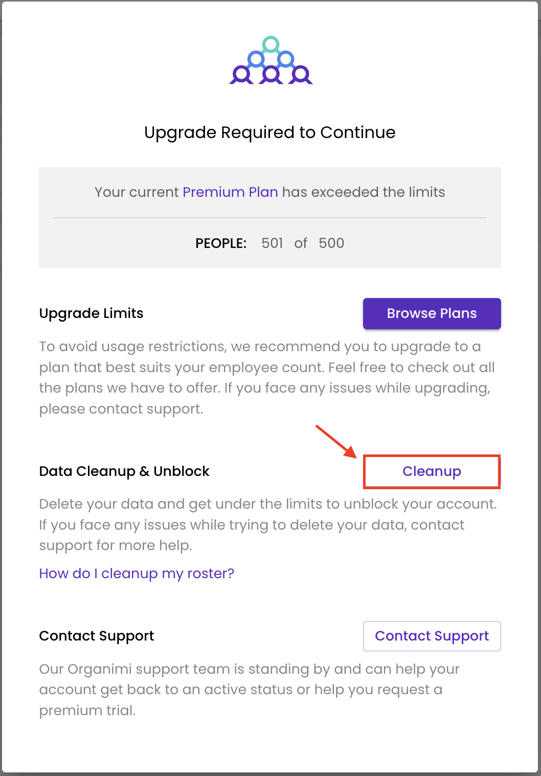541x776 pixels.
Task: Click the PEOPLE label in the limits panel
Action: click(x=220, y=243)
